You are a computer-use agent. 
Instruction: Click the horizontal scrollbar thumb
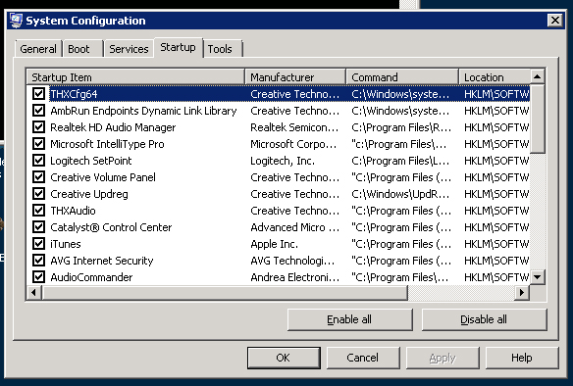click(225, 292)
